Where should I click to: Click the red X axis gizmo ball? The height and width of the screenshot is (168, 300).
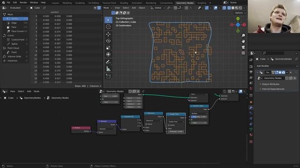coord(244,25)
